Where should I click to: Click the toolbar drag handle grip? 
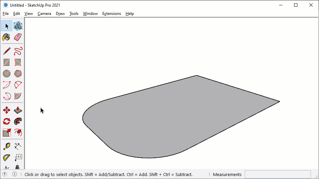[12, 19]
